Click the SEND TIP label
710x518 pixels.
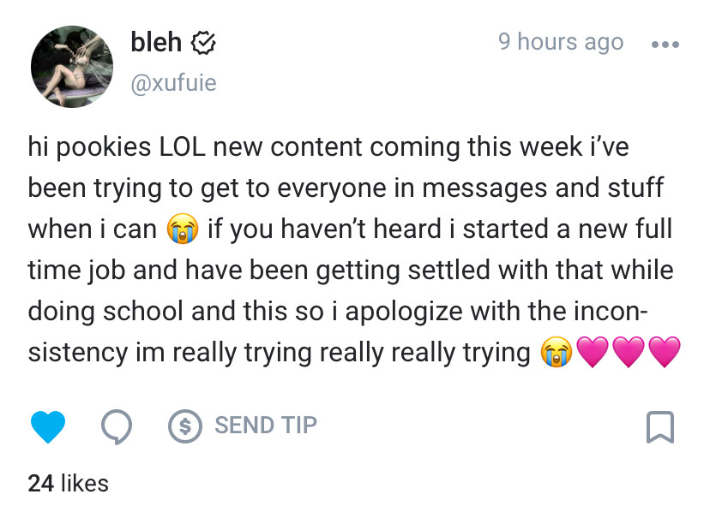(x=266, y=426)
